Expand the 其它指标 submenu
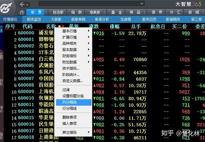Image resolution: width=205 pixels, height=142 pixels. 74,132
